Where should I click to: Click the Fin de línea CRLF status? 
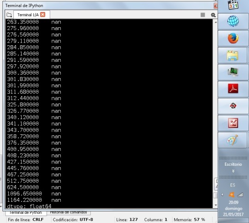(x=26, y=220)
